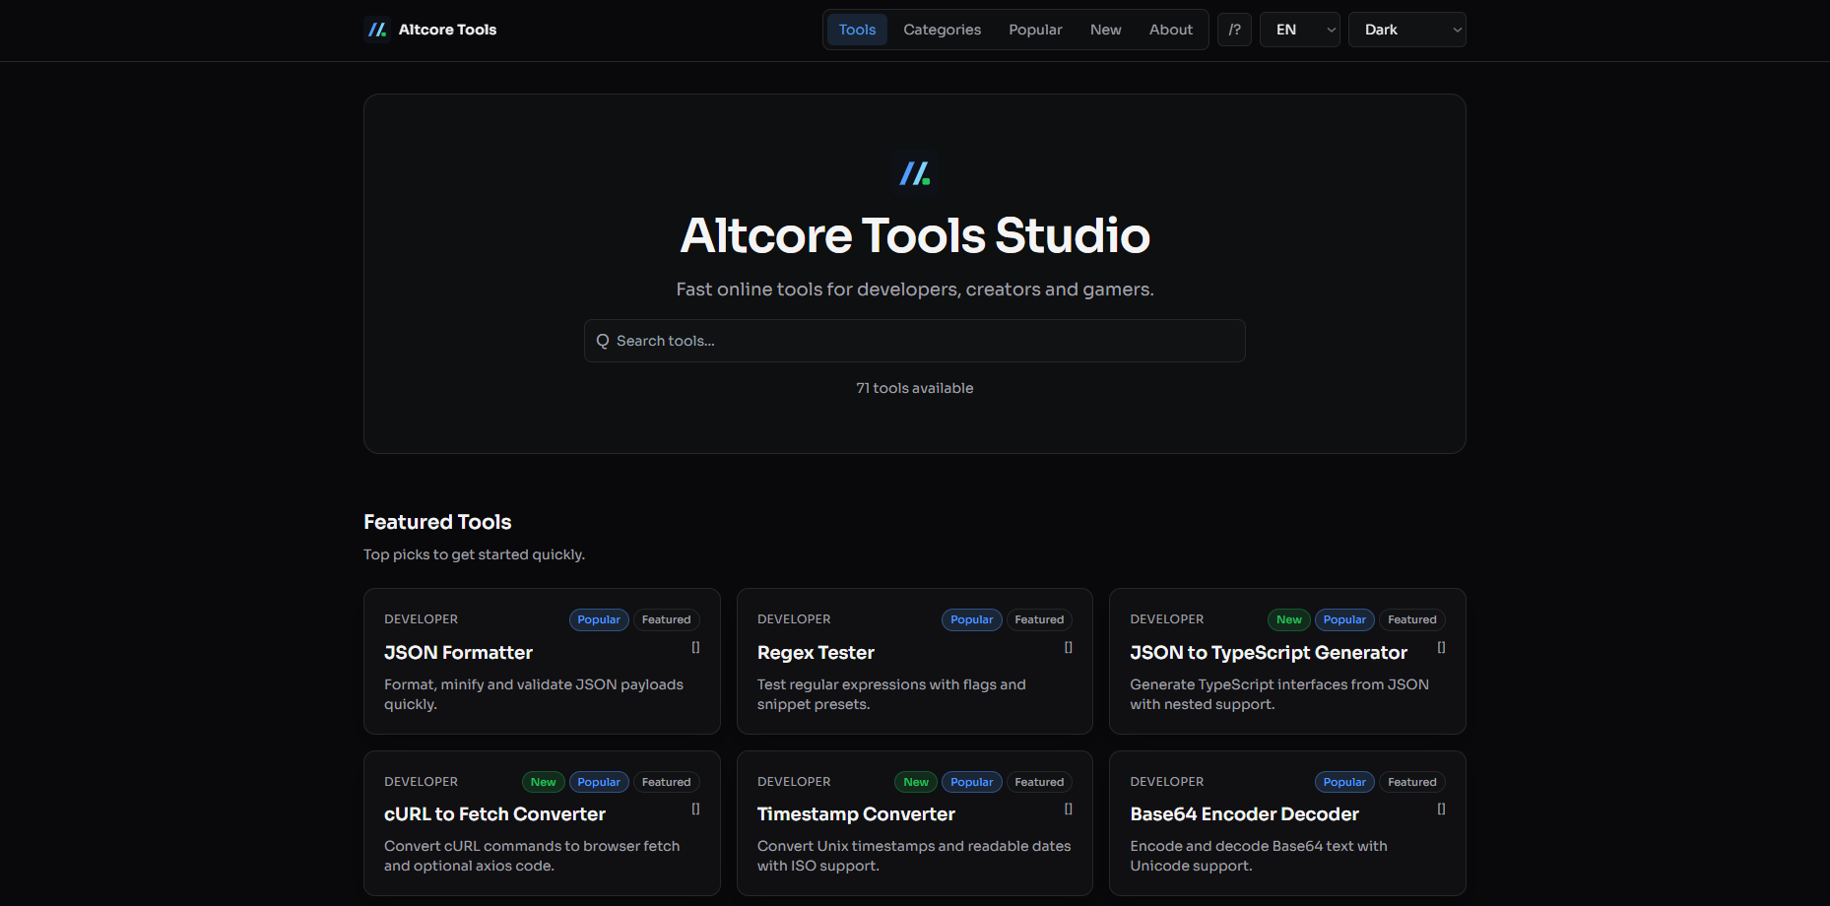Image resolution: width=1830 pixels, height=906 pixels.
Task: Click the Altcore Tools logo icon in the navbar
Action: 375,30
